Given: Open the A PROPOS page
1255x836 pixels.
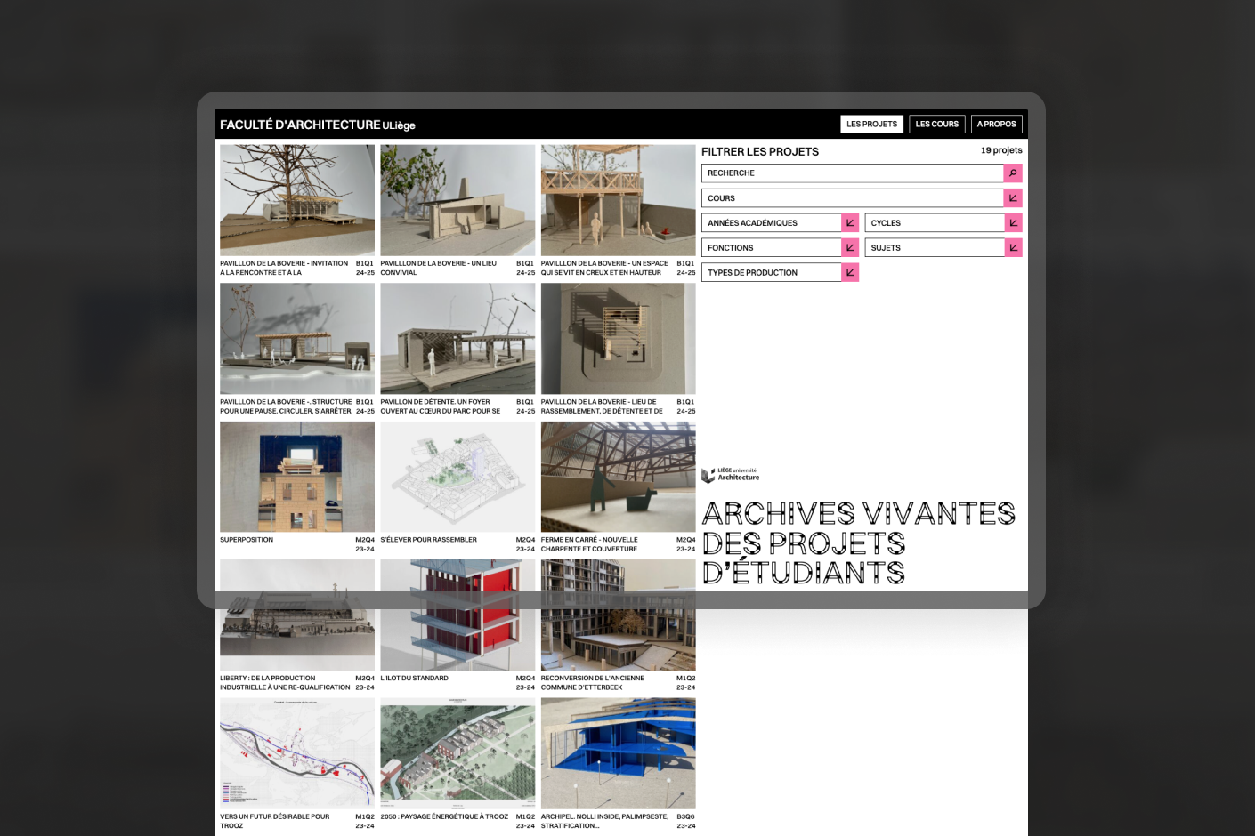Looking at the screenshot, I should (x=996, y=125).
